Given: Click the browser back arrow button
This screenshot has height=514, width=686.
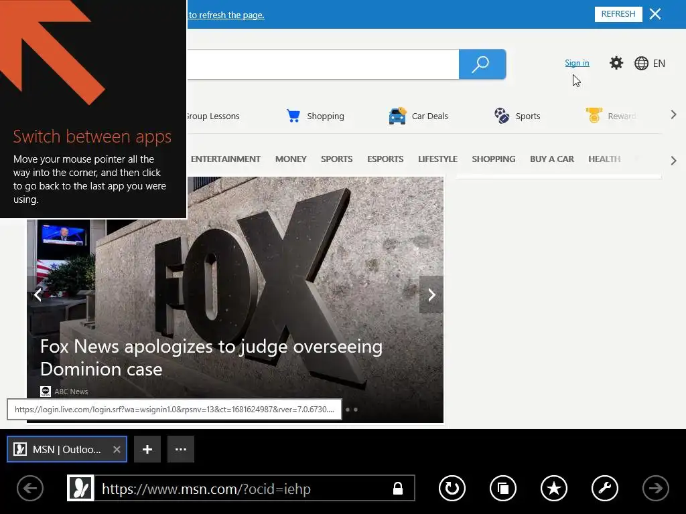Looking at the screenshot, I should (29, 488).
